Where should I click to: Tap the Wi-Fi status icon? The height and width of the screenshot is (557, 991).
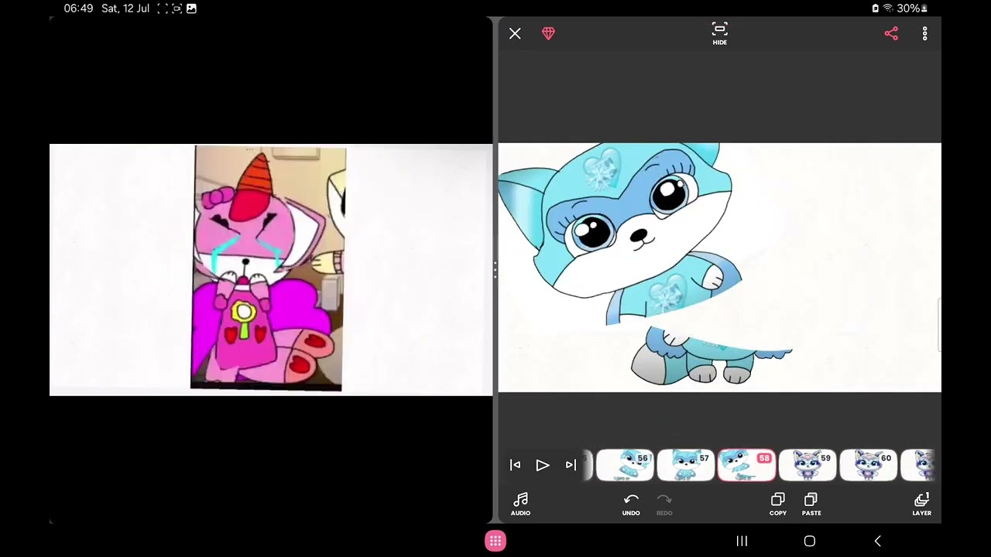click(x=888, y=9)
